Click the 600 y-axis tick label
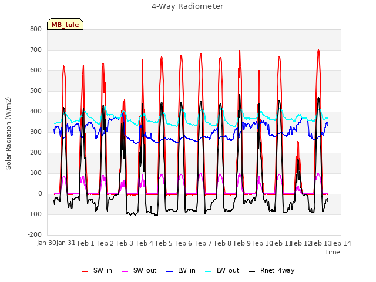This screenshot has height=282, width=376. click(36, 70)
